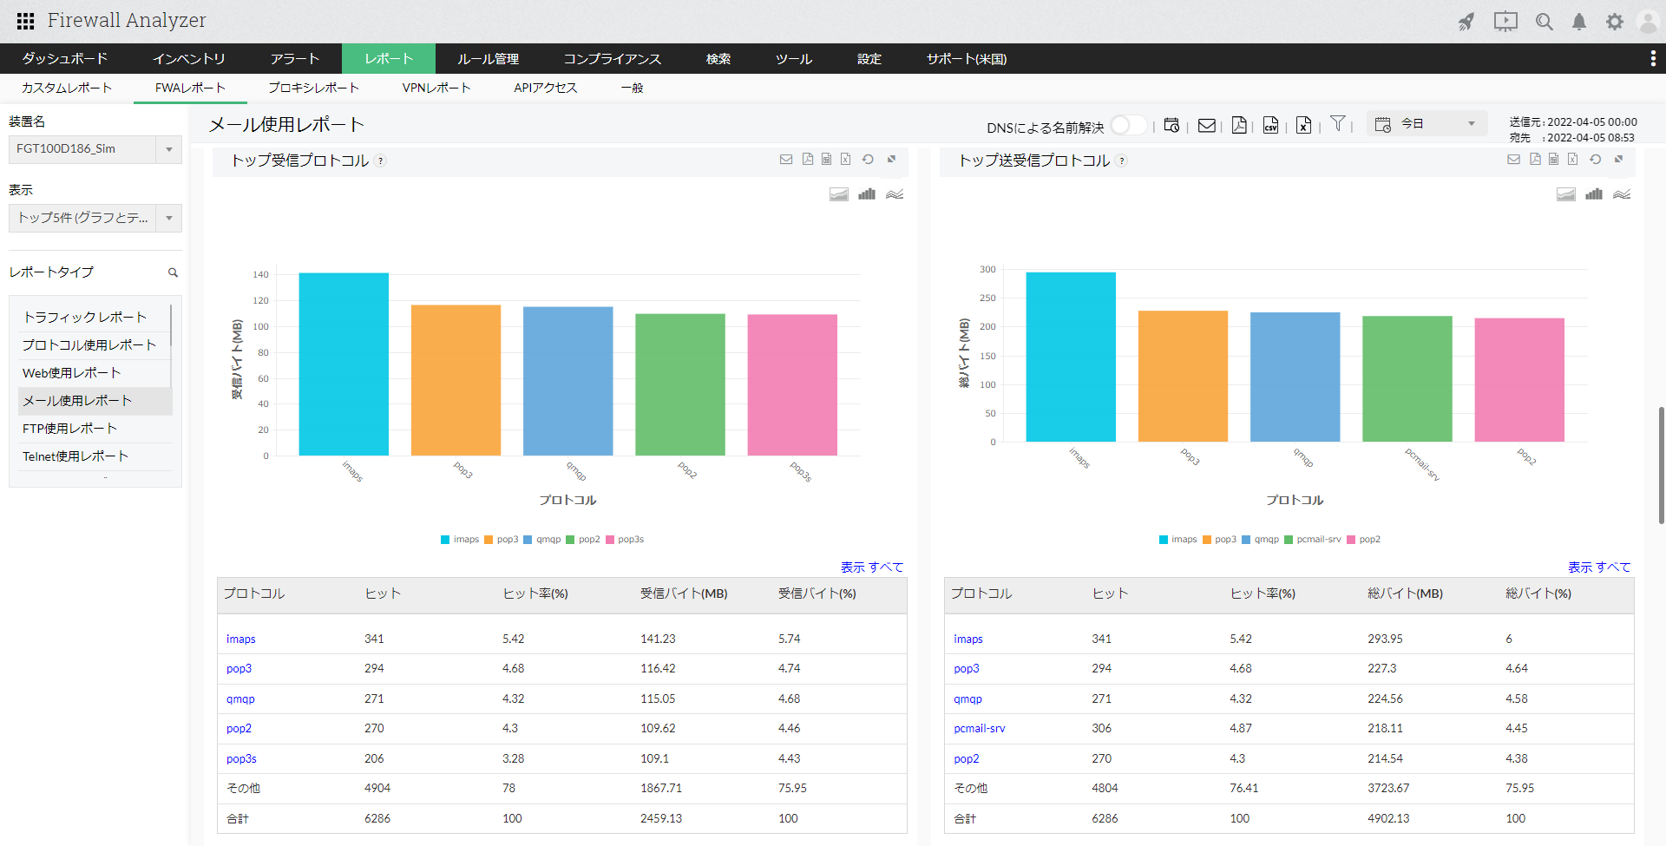Email the トップ送受信プロトコル widget

pos(1513,160)
